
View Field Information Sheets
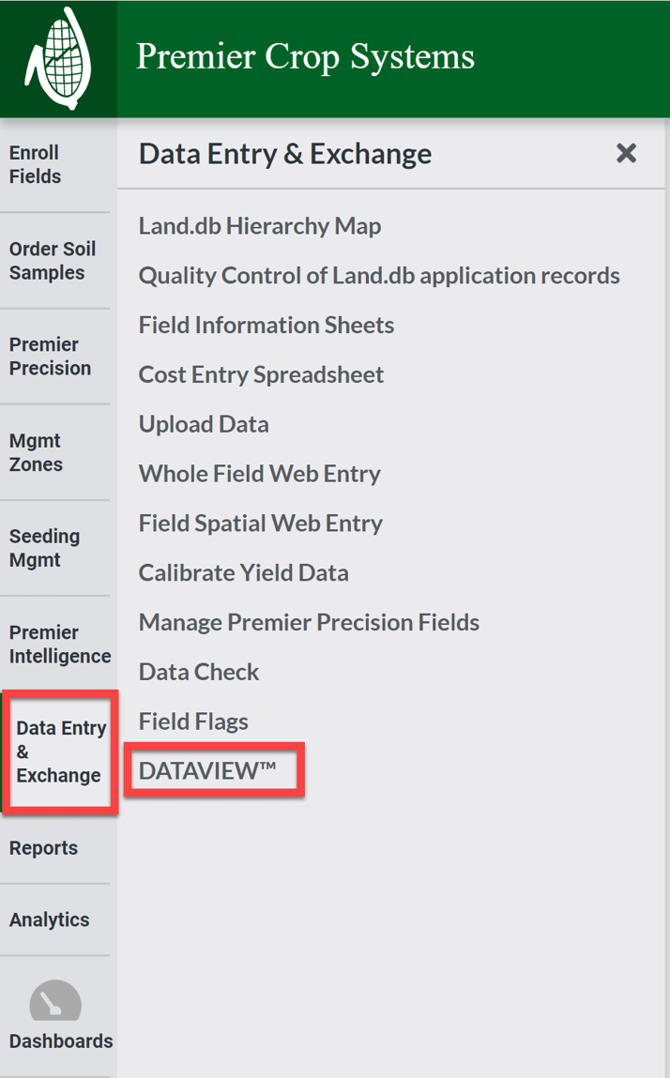[x=266, y=325]
